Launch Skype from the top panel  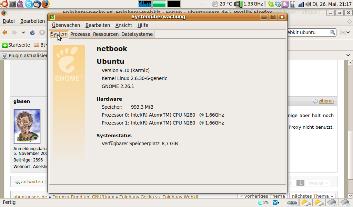coord(29,4)
